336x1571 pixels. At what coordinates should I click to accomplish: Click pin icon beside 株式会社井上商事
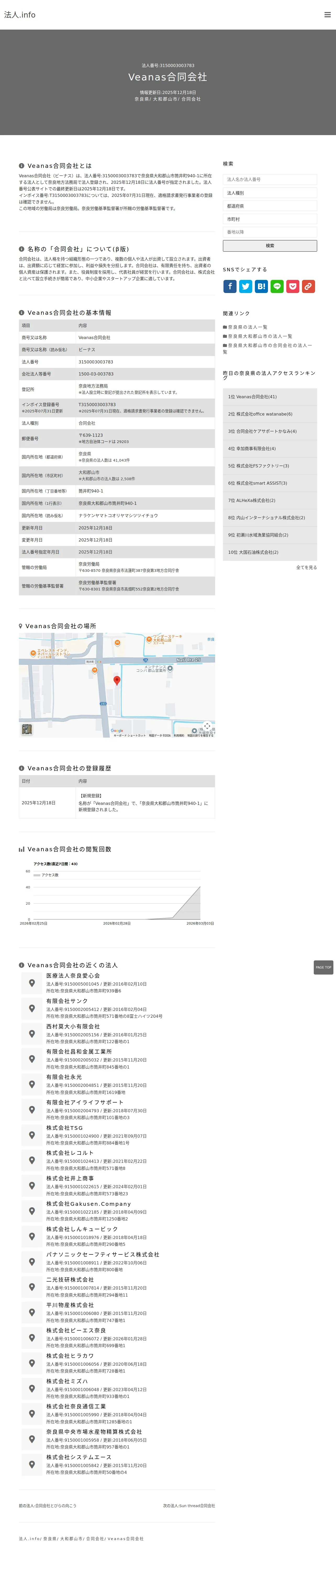pyautogui.click(x=32, y=1186)
